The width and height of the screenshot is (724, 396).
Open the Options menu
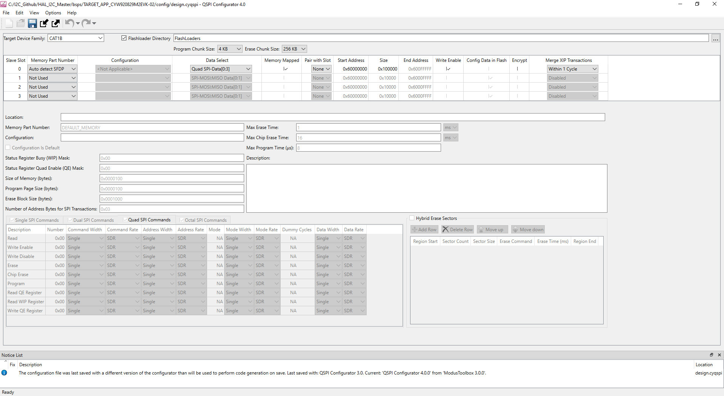pyautogui.click(x=53, y=13)
